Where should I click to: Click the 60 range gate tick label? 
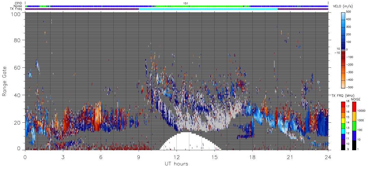point(17,68)
